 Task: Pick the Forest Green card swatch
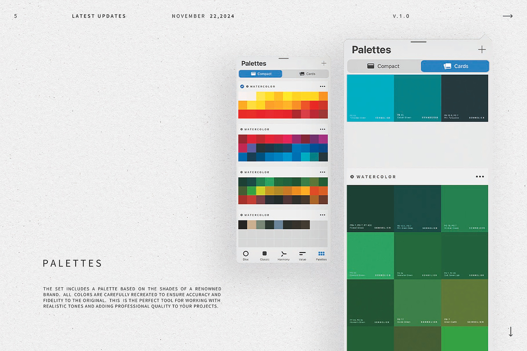[x=370, y=208]
